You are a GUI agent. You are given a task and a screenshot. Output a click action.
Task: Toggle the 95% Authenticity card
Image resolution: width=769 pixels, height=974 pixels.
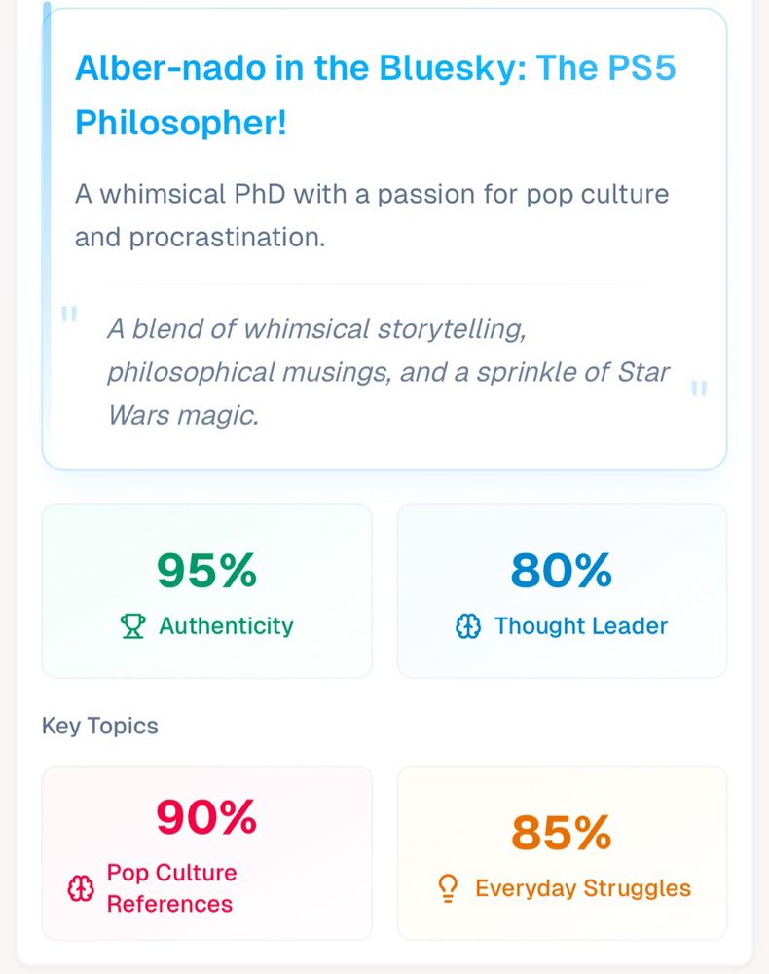(x=205, y=588)
